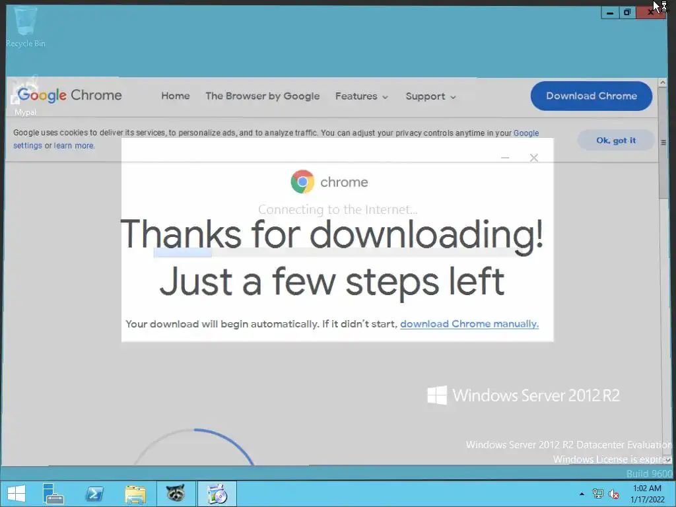Open The Browser by Google page

pyautogui.click(x=263, y=96)
